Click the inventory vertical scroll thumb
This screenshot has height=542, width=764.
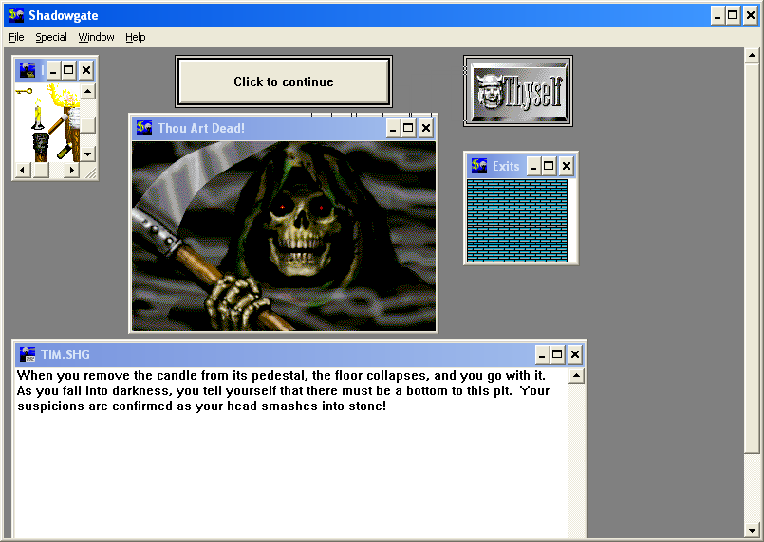coord(87,125)
